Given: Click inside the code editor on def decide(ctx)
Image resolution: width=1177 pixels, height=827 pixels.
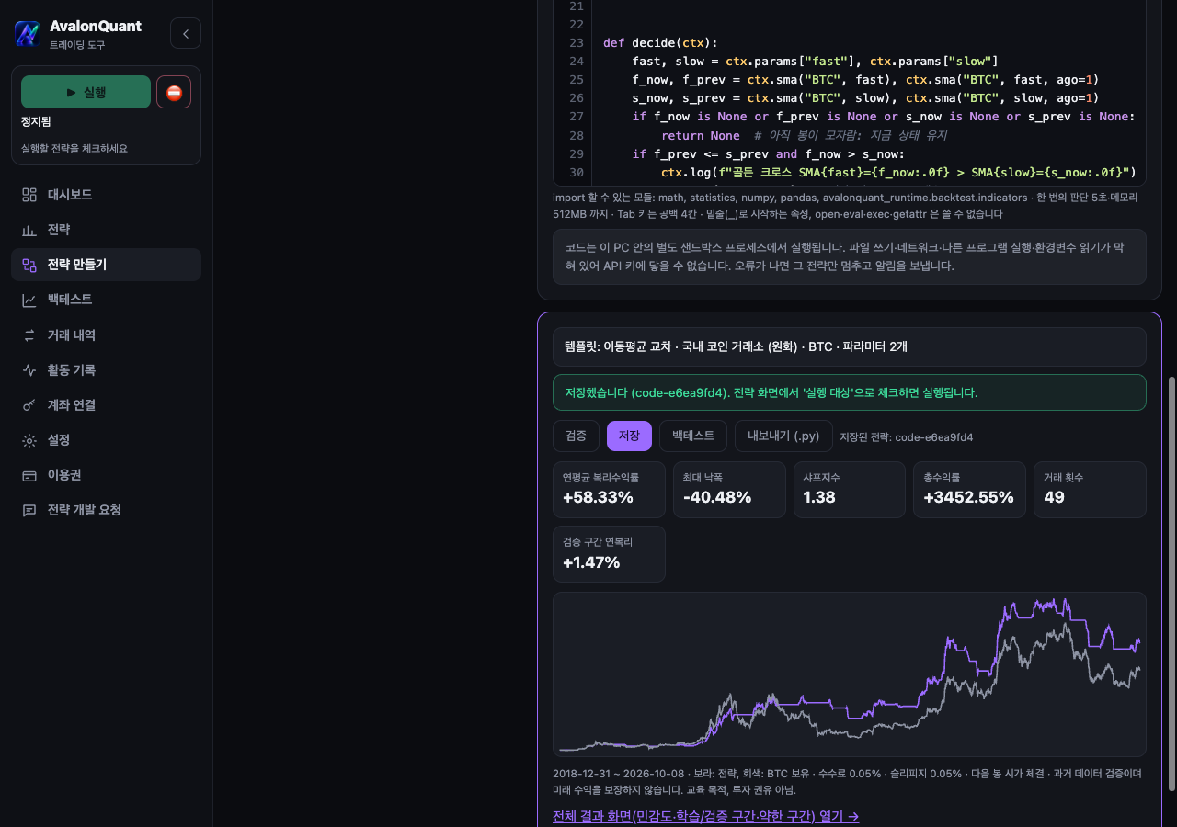Looking at the screenshot, I should 660,42.
